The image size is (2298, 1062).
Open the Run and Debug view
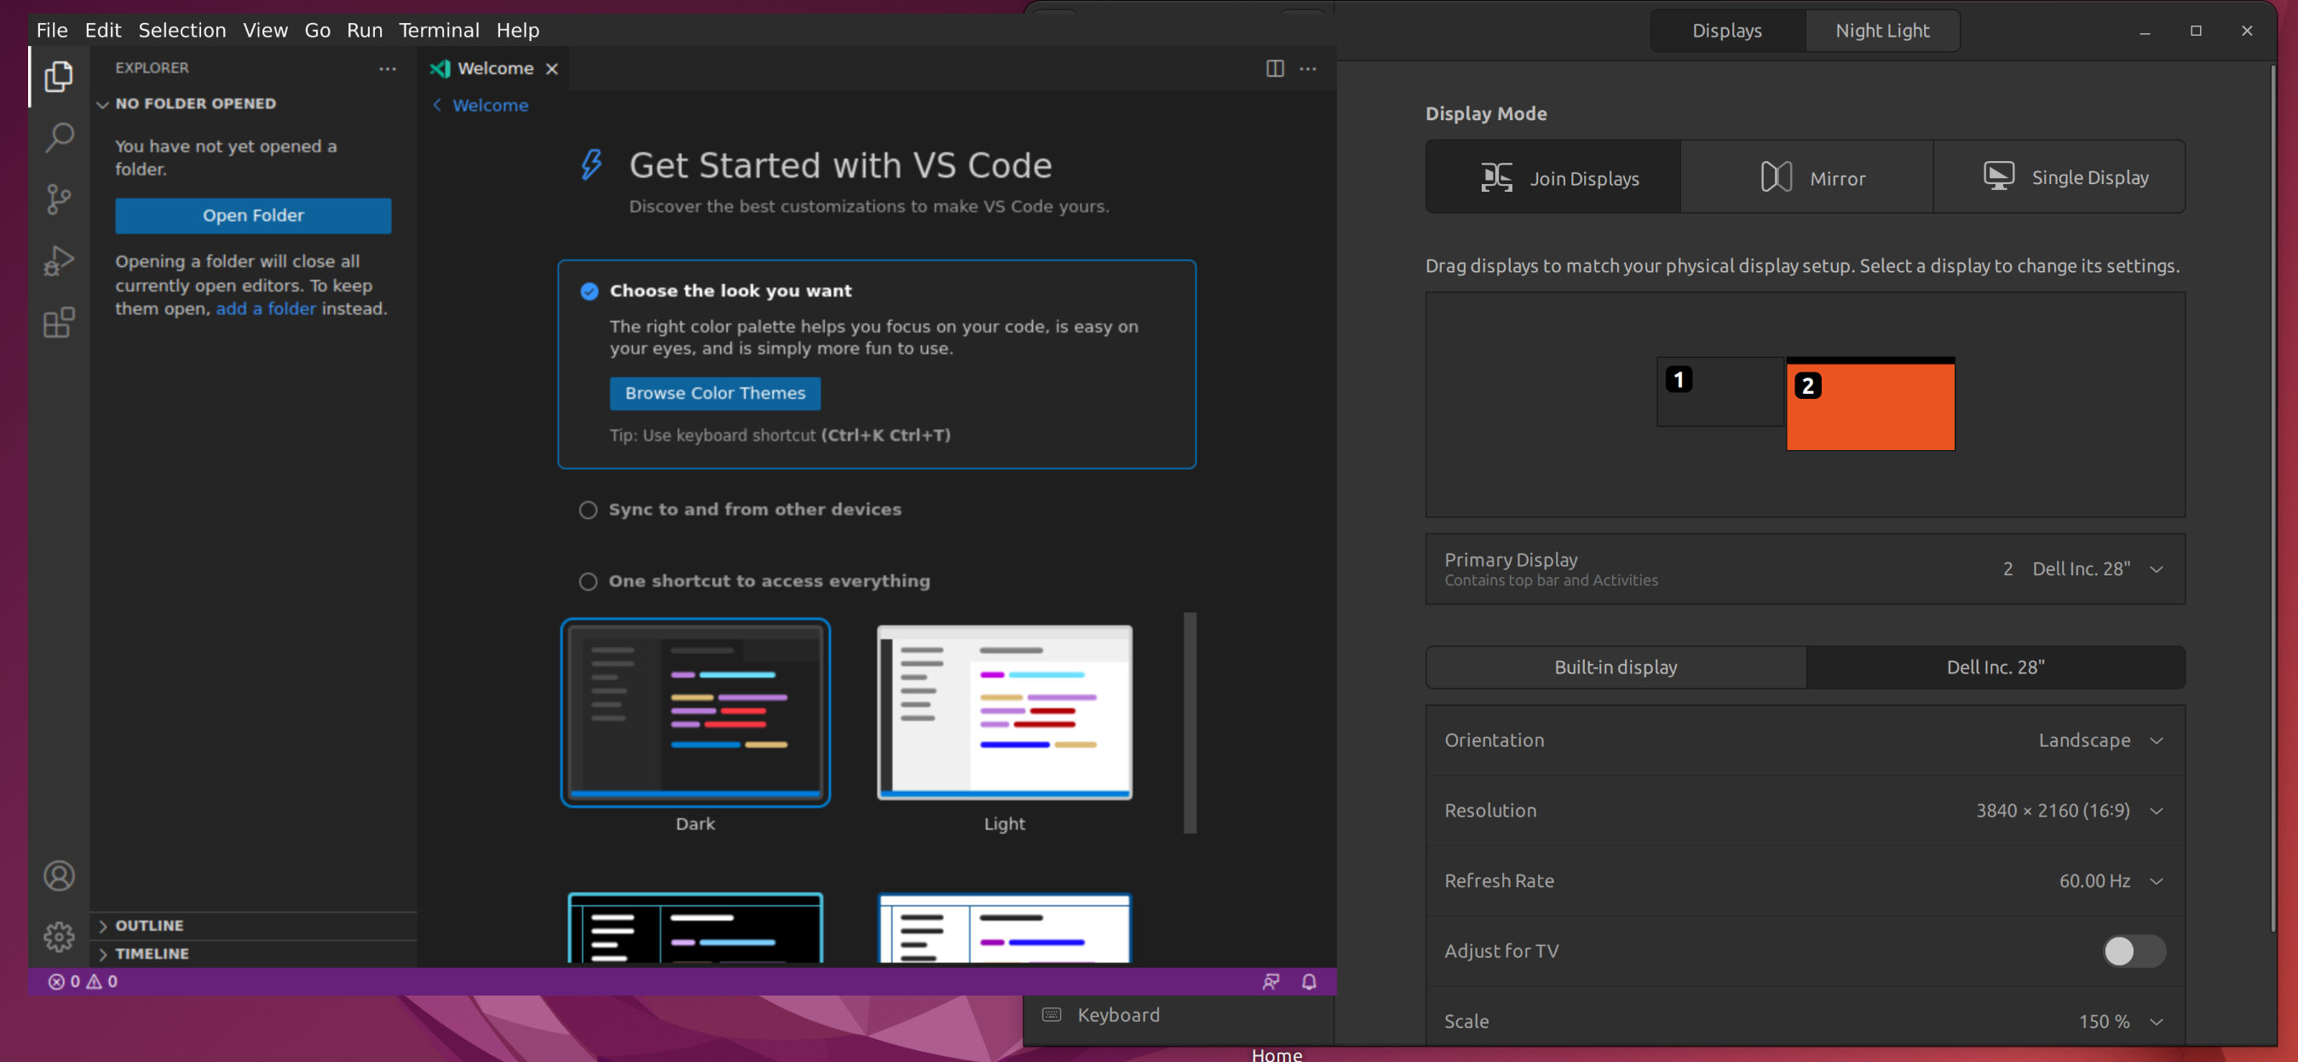pyautogui.click(x=58, y=261)
